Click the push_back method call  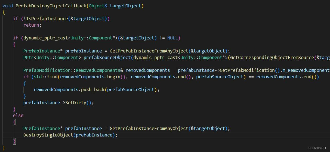click(93, 89)
